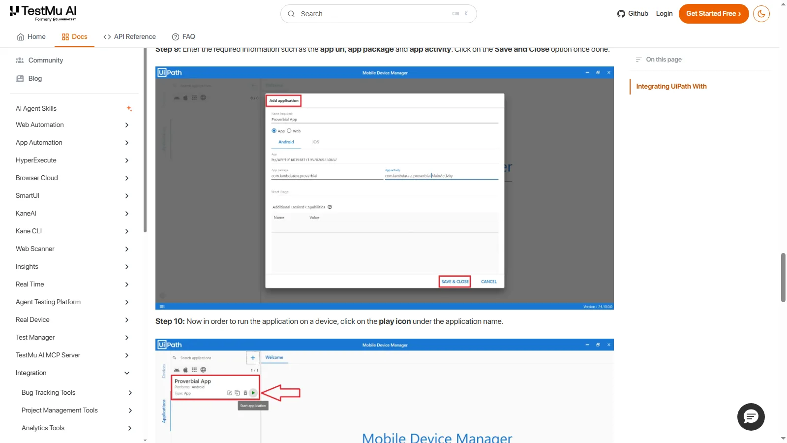
Task: Select the Insights sidebar item
Action: pyautogui.click(x=27, y=267)
